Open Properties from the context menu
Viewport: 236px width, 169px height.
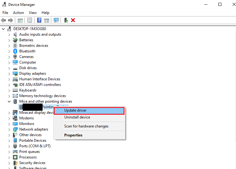click(89, 135)
